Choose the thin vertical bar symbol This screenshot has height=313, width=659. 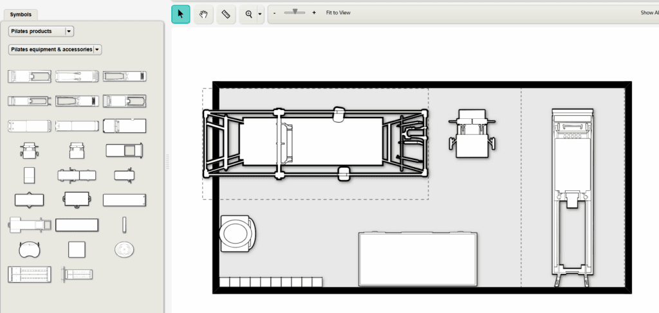tap(124, 224)
